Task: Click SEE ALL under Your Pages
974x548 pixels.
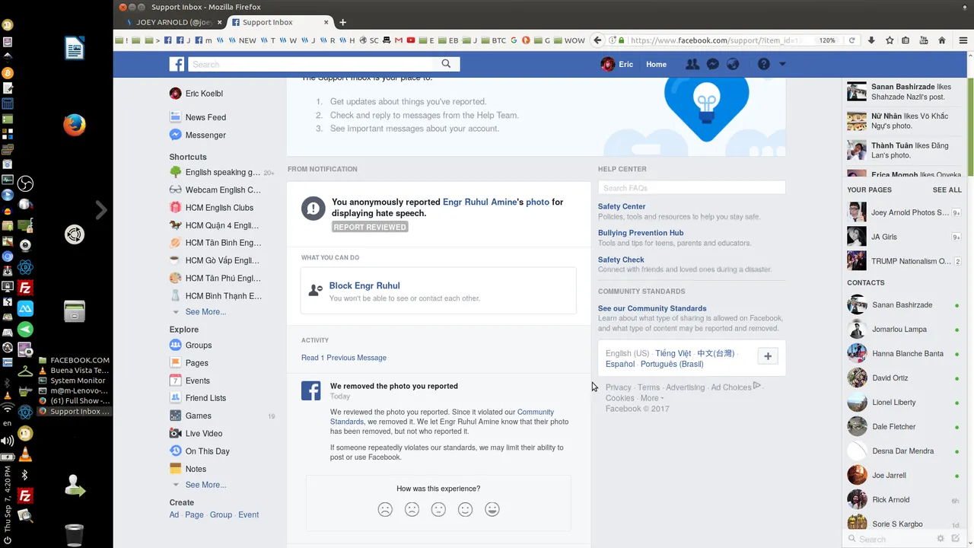Action: pos(947,190)
